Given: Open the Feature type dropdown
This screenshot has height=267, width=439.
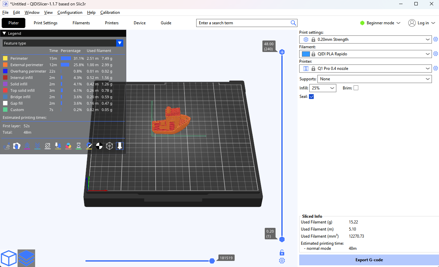Looking at the screenshot, I should [x=120, y=43].
